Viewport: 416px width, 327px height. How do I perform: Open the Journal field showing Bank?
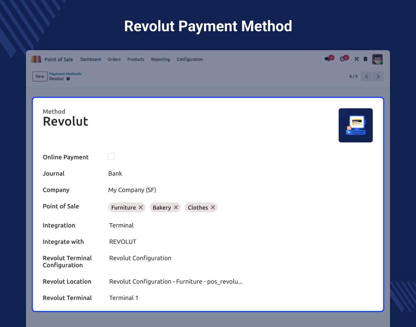pyautogui.click(x=115, y=173)
